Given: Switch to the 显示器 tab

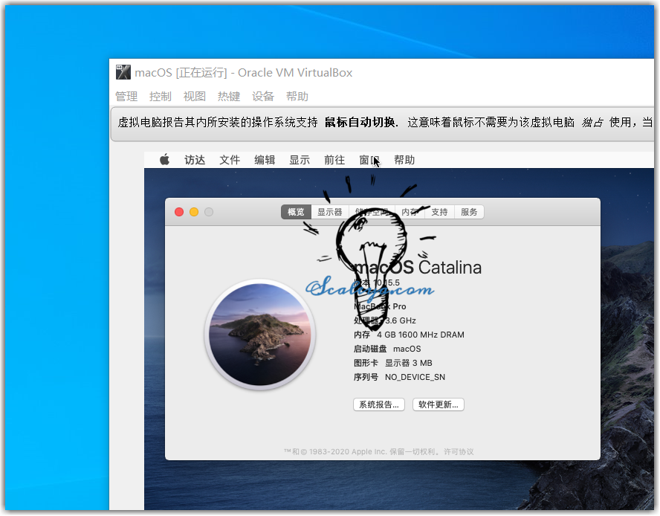Looking at the screenshot, I should point(330,212).
